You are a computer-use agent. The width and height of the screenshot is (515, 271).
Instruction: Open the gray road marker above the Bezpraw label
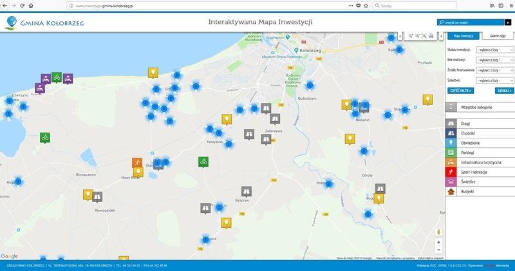coord(247,191)
